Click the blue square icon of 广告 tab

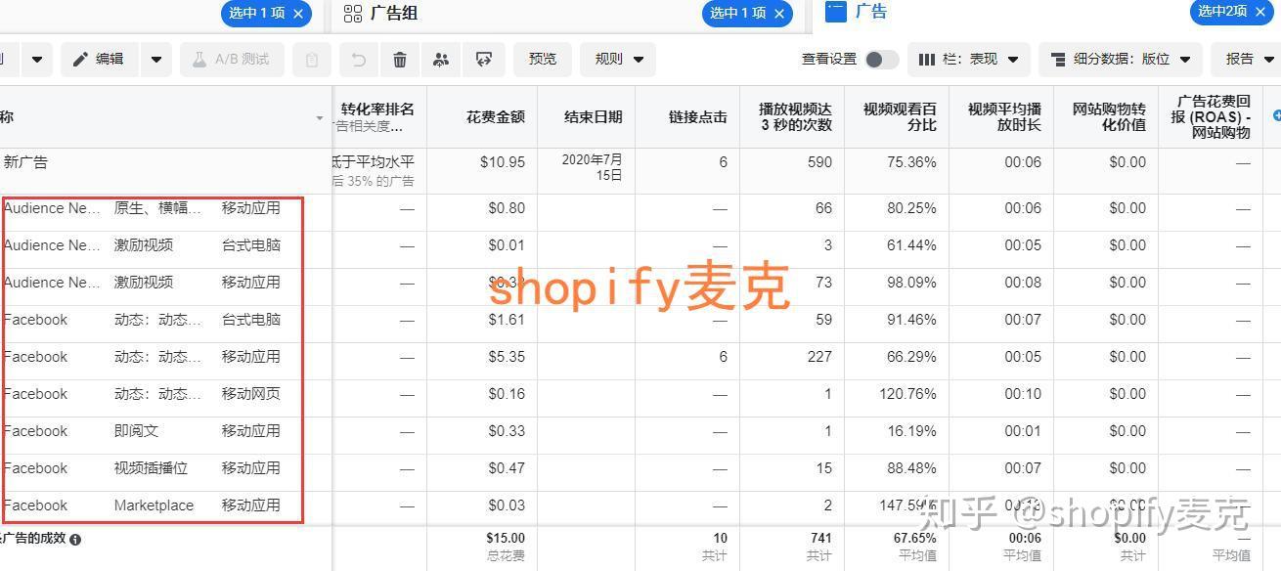(836, 12)
